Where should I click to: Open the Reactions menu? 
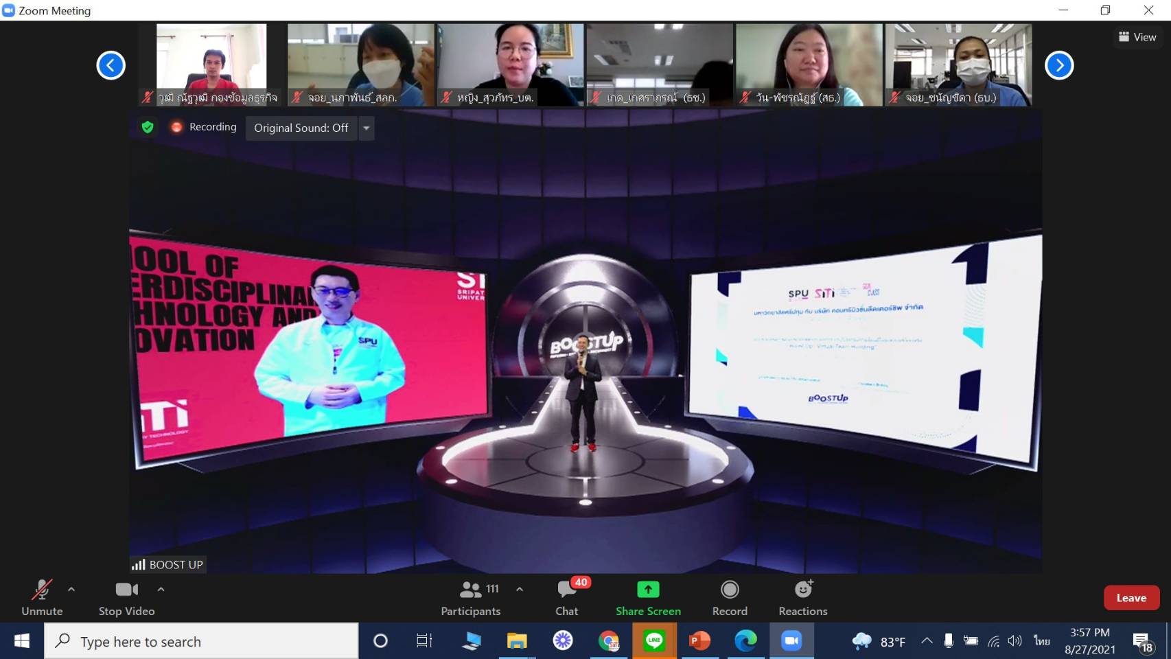point(803,597)
